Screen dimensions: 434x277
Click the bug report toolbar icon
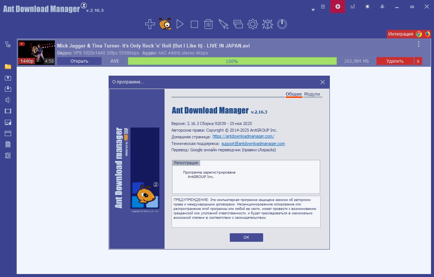coord(267,24)
